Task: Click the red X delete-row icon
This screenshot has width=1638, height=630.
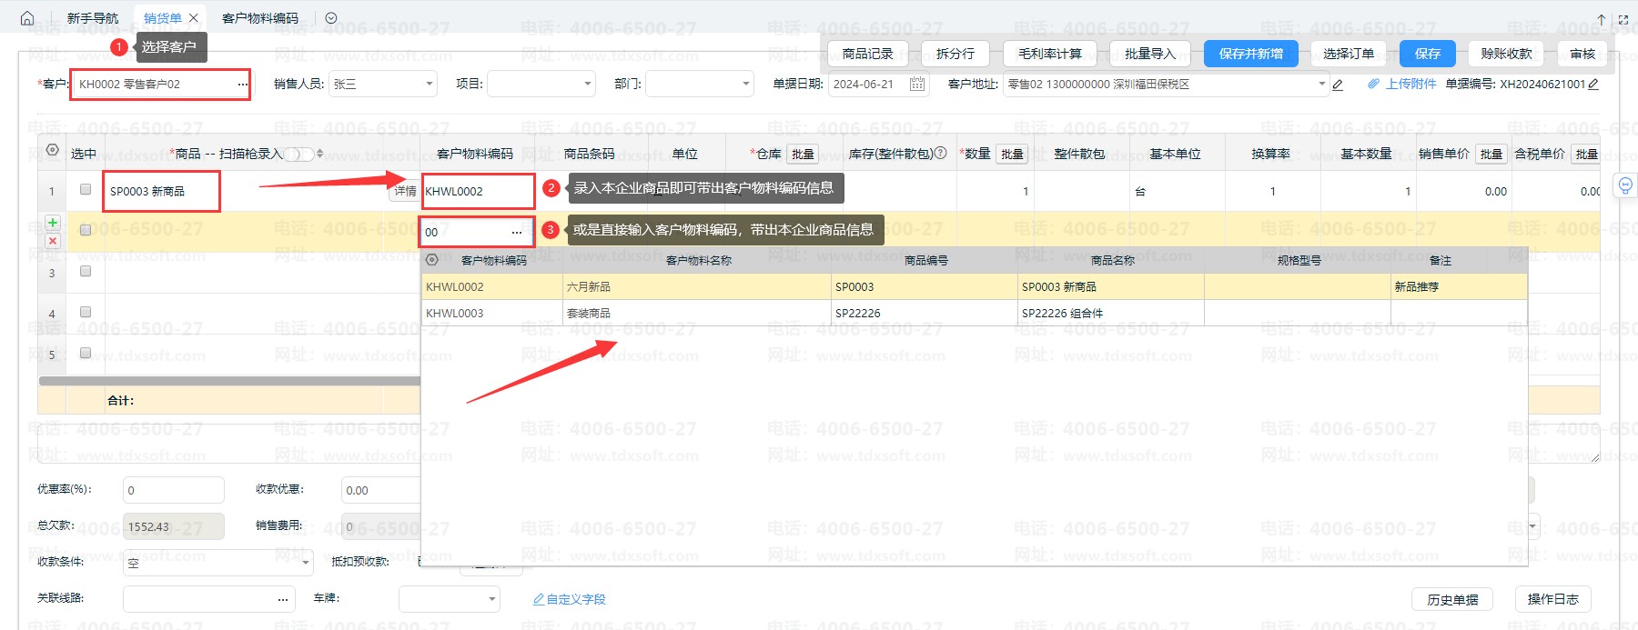Action: (x=53, y=241)
